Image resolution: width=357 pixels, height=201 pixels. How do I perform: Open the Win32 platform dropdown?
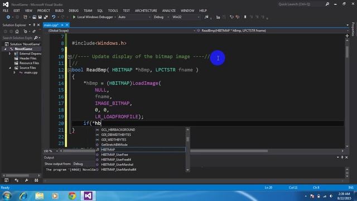pos(186,17)
